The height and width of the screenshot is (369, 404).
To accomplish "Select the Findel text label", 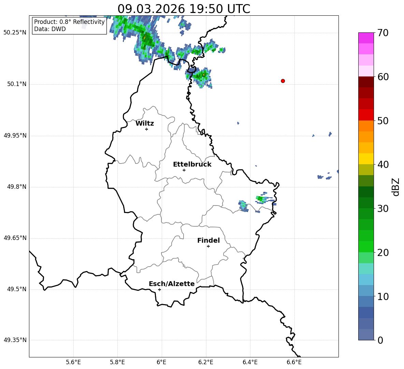I will [208, 241].
